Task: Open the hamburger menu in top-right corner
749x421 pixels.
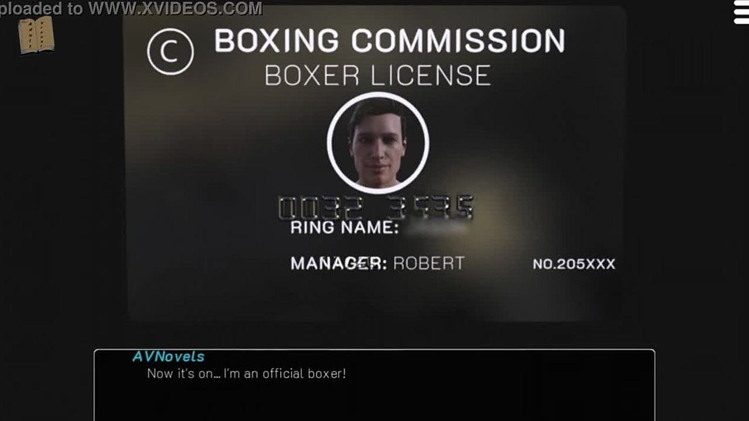Action: click(742, 13)
